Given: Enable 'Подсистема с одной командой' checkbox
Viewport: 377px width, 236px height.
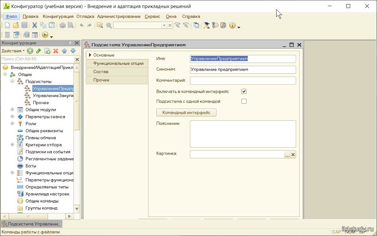Looking at the screenshot, I should point(244,101).
